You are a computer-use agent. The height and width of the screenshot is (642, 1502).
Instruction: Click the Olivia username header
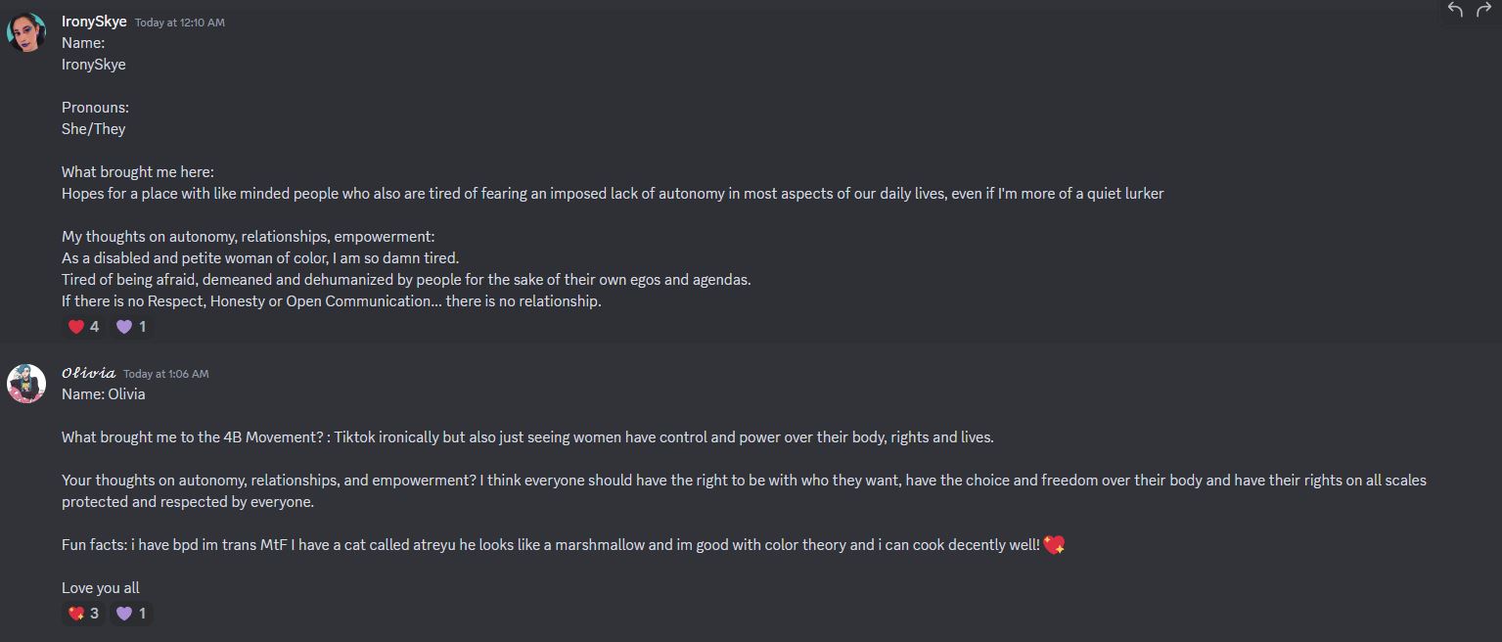pos(88,373)
